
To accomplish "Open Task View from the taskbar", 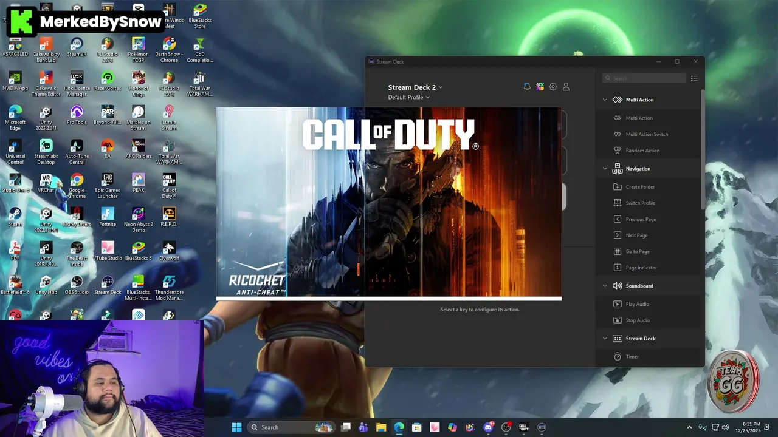I will [x=346, y=427].
